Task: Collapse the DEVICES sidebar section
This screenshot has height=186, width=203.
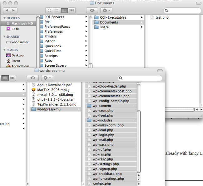Action: (4, 18)
